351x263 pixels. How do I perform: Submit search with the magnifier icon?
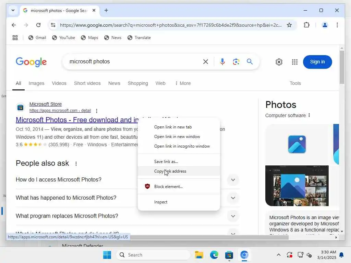point(250,62)
